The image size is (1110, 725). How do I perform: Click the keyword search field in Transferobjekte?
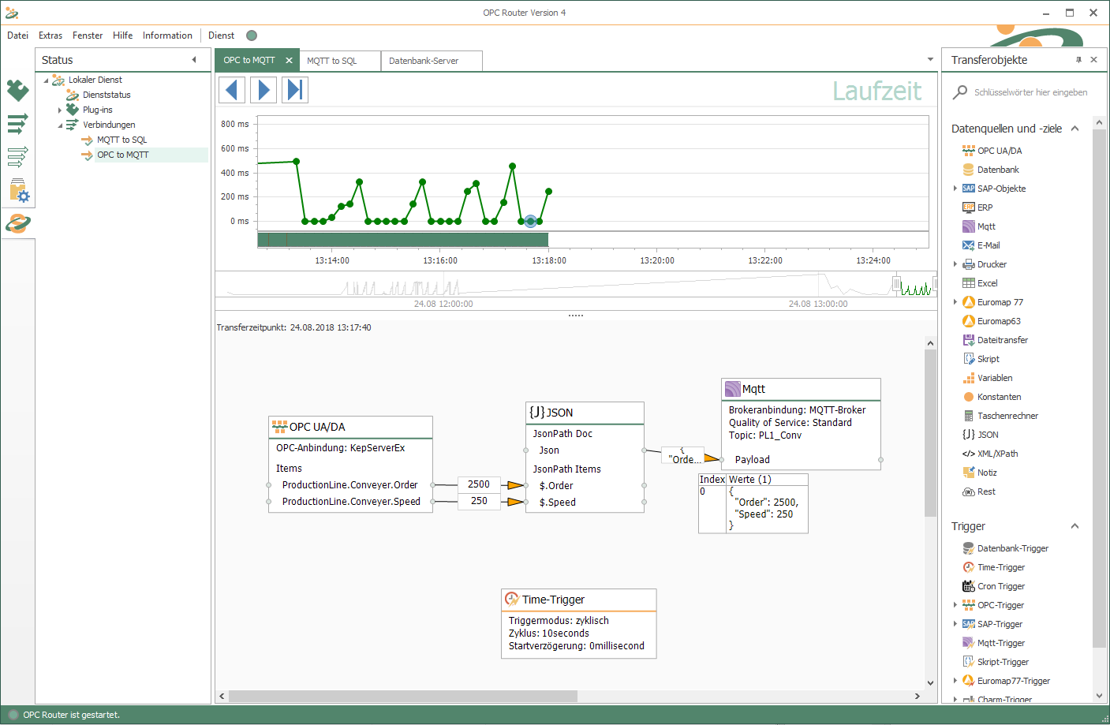(x=1030, y=92)
